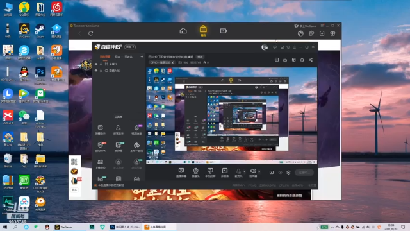Viewport: 410px width, 231px height.
Task: Open the car-shaped toolbox tool
Action: [136, 147]
